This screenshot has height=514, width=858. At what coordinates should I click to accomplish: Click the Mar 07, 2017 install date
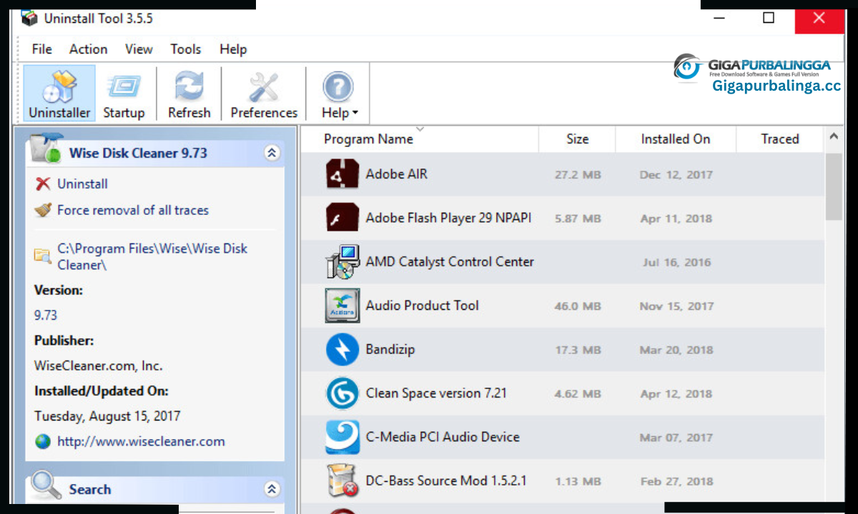point(676,438)
